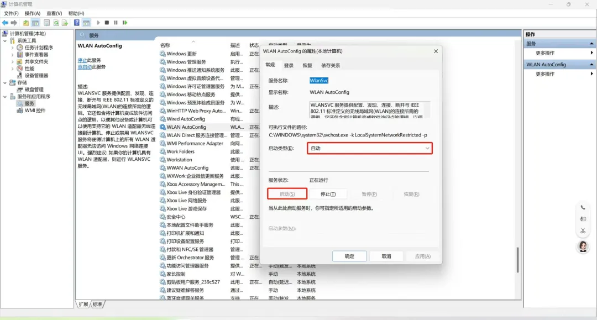Click the scissors icon in floating widget
This screenshot has width=597, height=320.
pyautogui.click(x=583, y=230)
